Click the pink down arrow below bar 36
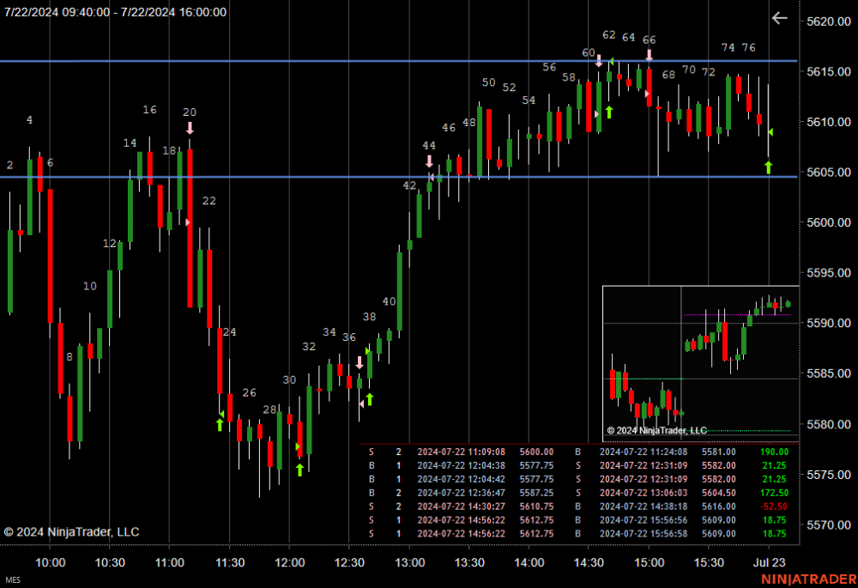Image resolution: width=858 pixels, height=588 pixels. coord(360,362)
